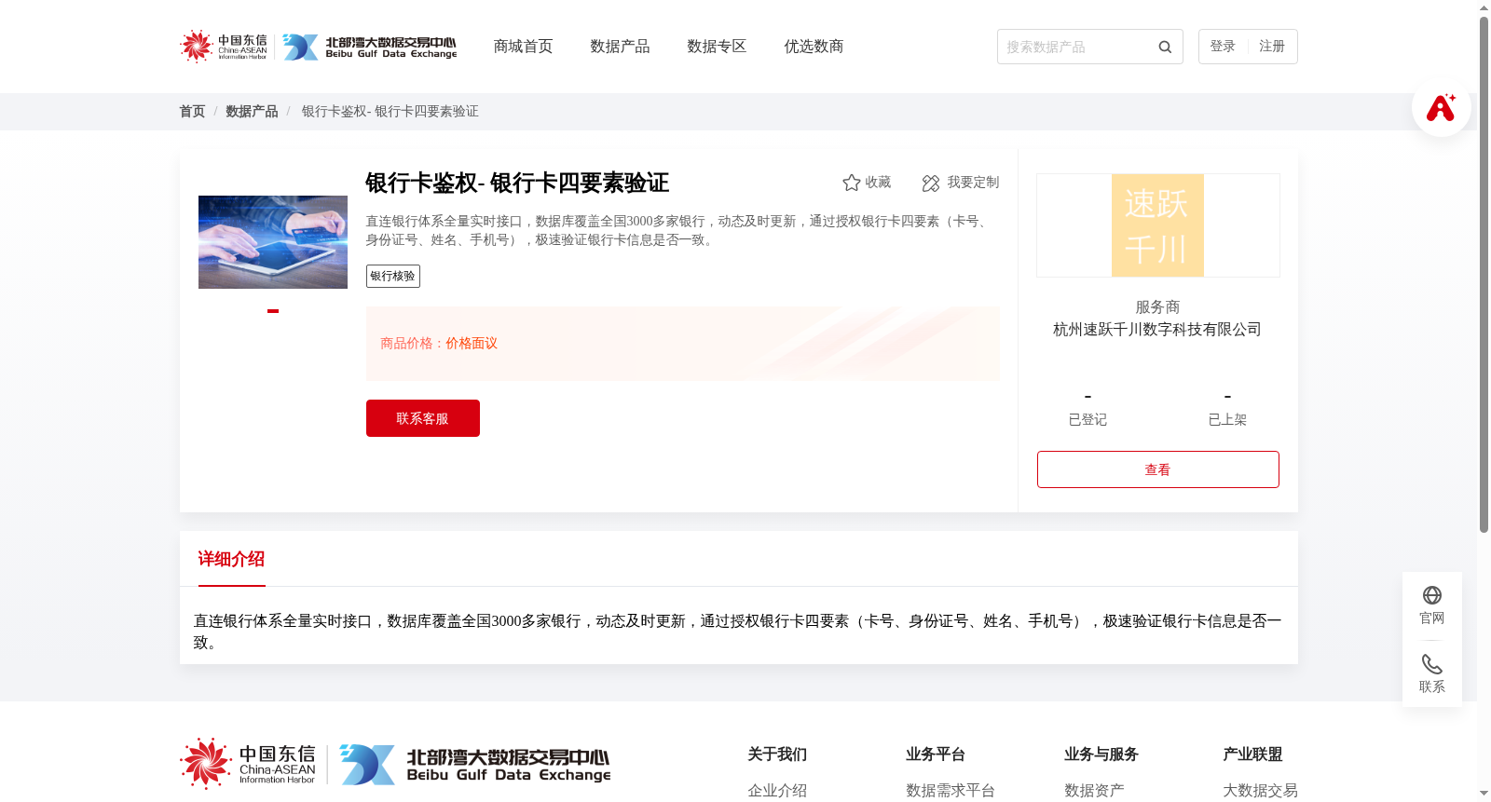This screenshot has height=802, width=1491.
Task: Click the product title 银行卡鉴权- 银行卡四要素验证
Action: pos(517,184)
